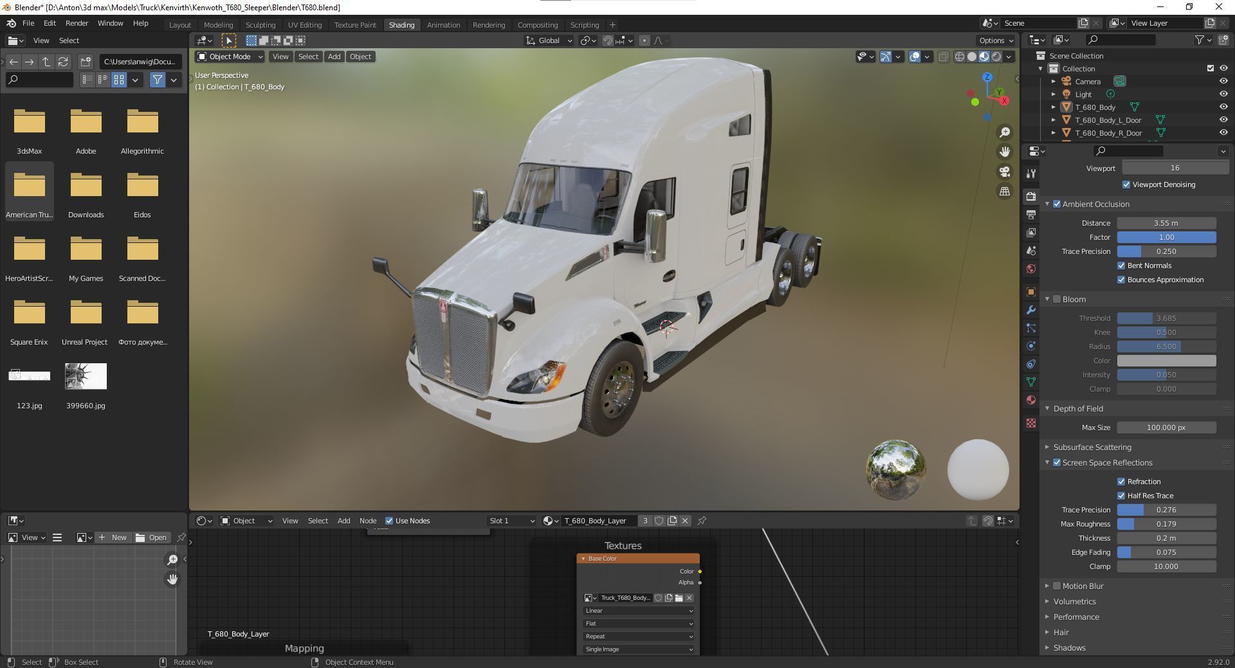This screenshot has width=1235, height=668.
Task: Enable Motion Blur checkbox
Action: tap(1057, 586)
